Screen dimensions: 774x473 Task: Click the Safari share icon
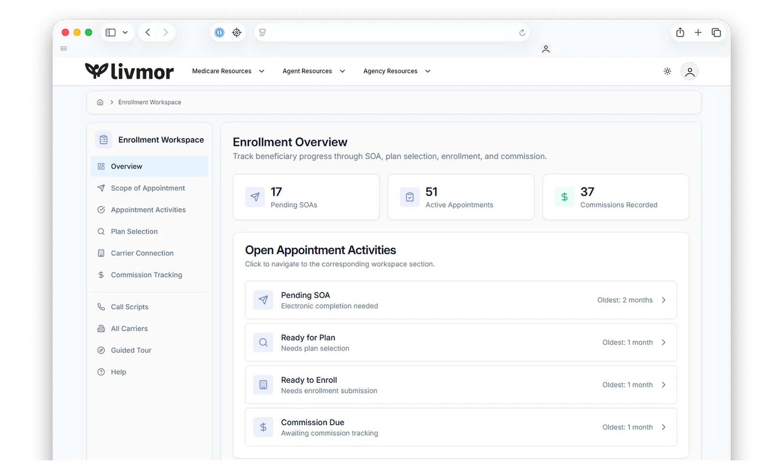coord(680,32)
